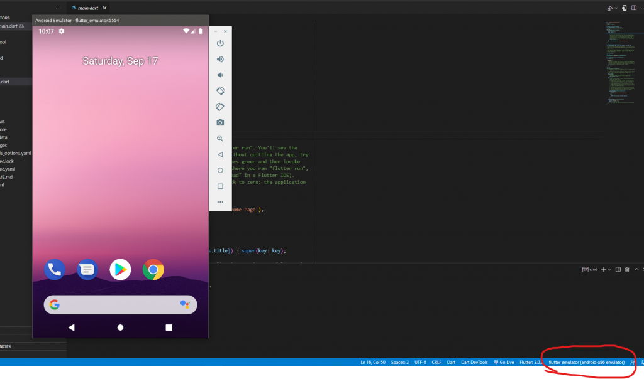644x379 pixels.
Task: Tap the Android recents navigation button
Action: 169,328
